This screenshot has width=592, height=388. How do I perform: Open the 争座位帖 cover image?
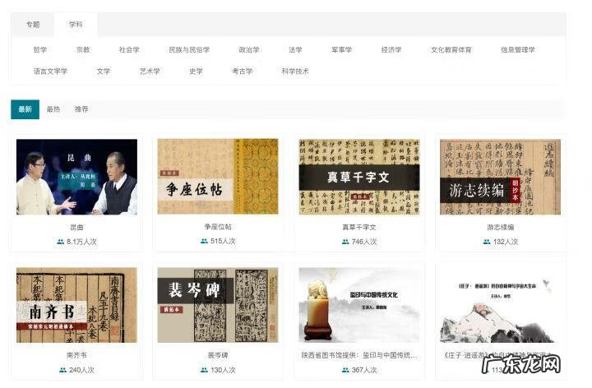coord(218,176)
